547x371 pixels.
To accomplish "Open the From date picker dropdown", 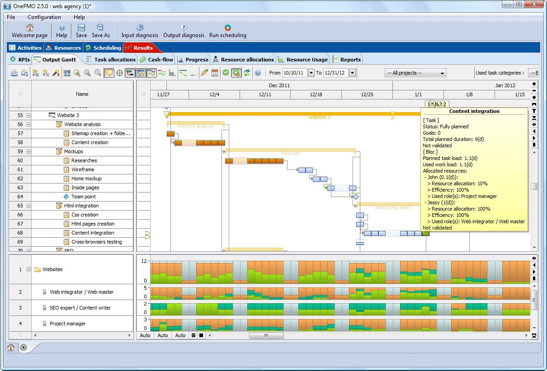I will 311,72.
